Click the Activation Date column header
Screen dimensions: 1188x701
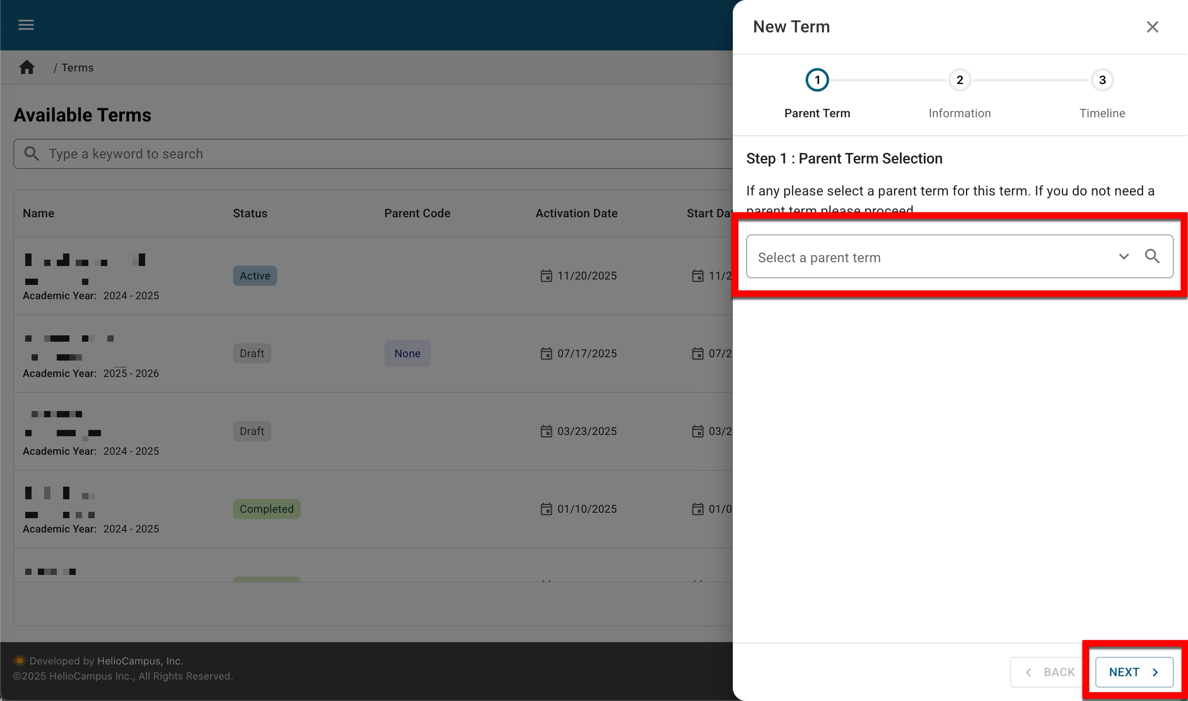tap(576, 213)
